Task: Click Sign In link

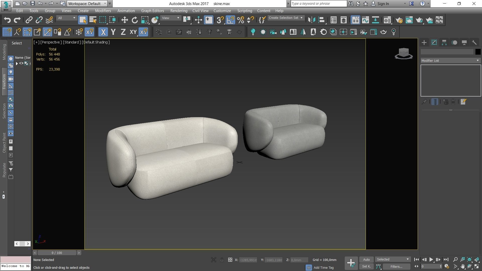Action: [383, 4]
